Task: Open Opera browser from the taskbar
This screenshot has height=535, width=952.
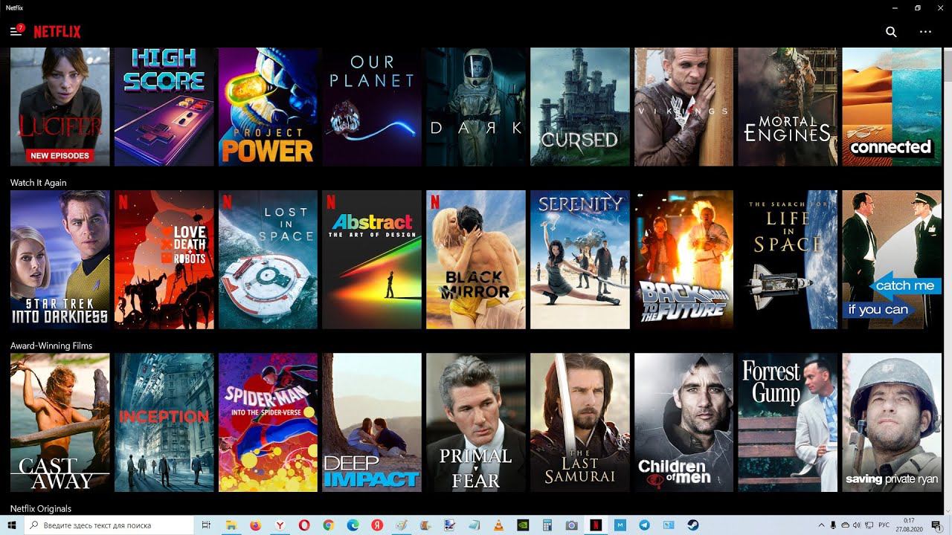Action: (304, 525)
